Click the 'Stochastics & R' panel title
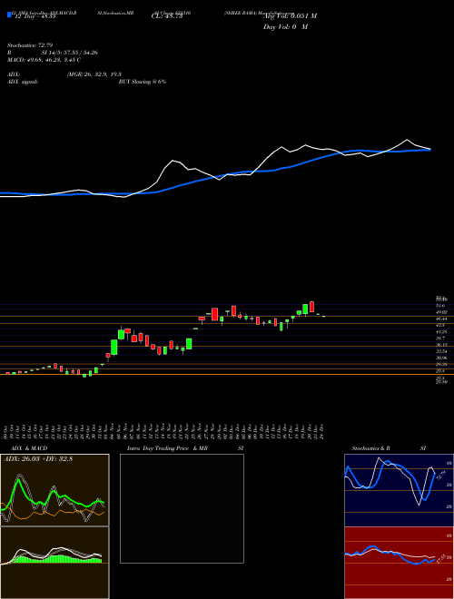The width and height of the screenshot is (454, 599). tap(370, 448)
